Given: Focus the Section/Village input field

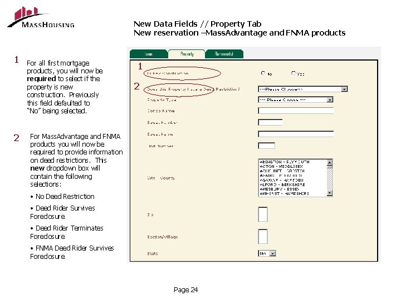Looking at the screenshot, I should [263, 237].
